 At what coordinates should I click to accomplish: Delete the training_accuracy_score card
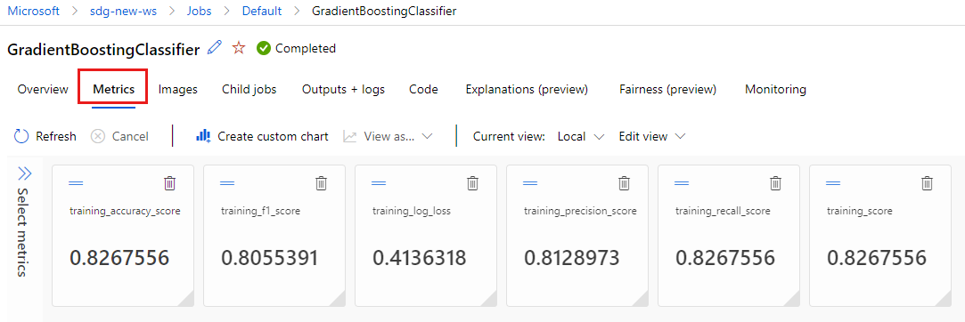(170, 183)
